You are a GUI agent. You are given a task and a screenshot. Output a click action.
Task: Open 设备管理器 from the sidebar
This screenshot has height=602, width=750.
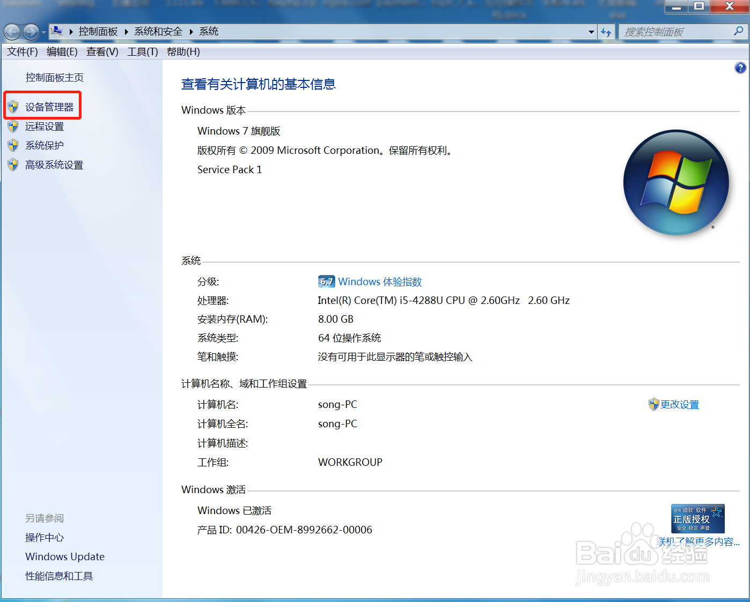pos(50,106)
